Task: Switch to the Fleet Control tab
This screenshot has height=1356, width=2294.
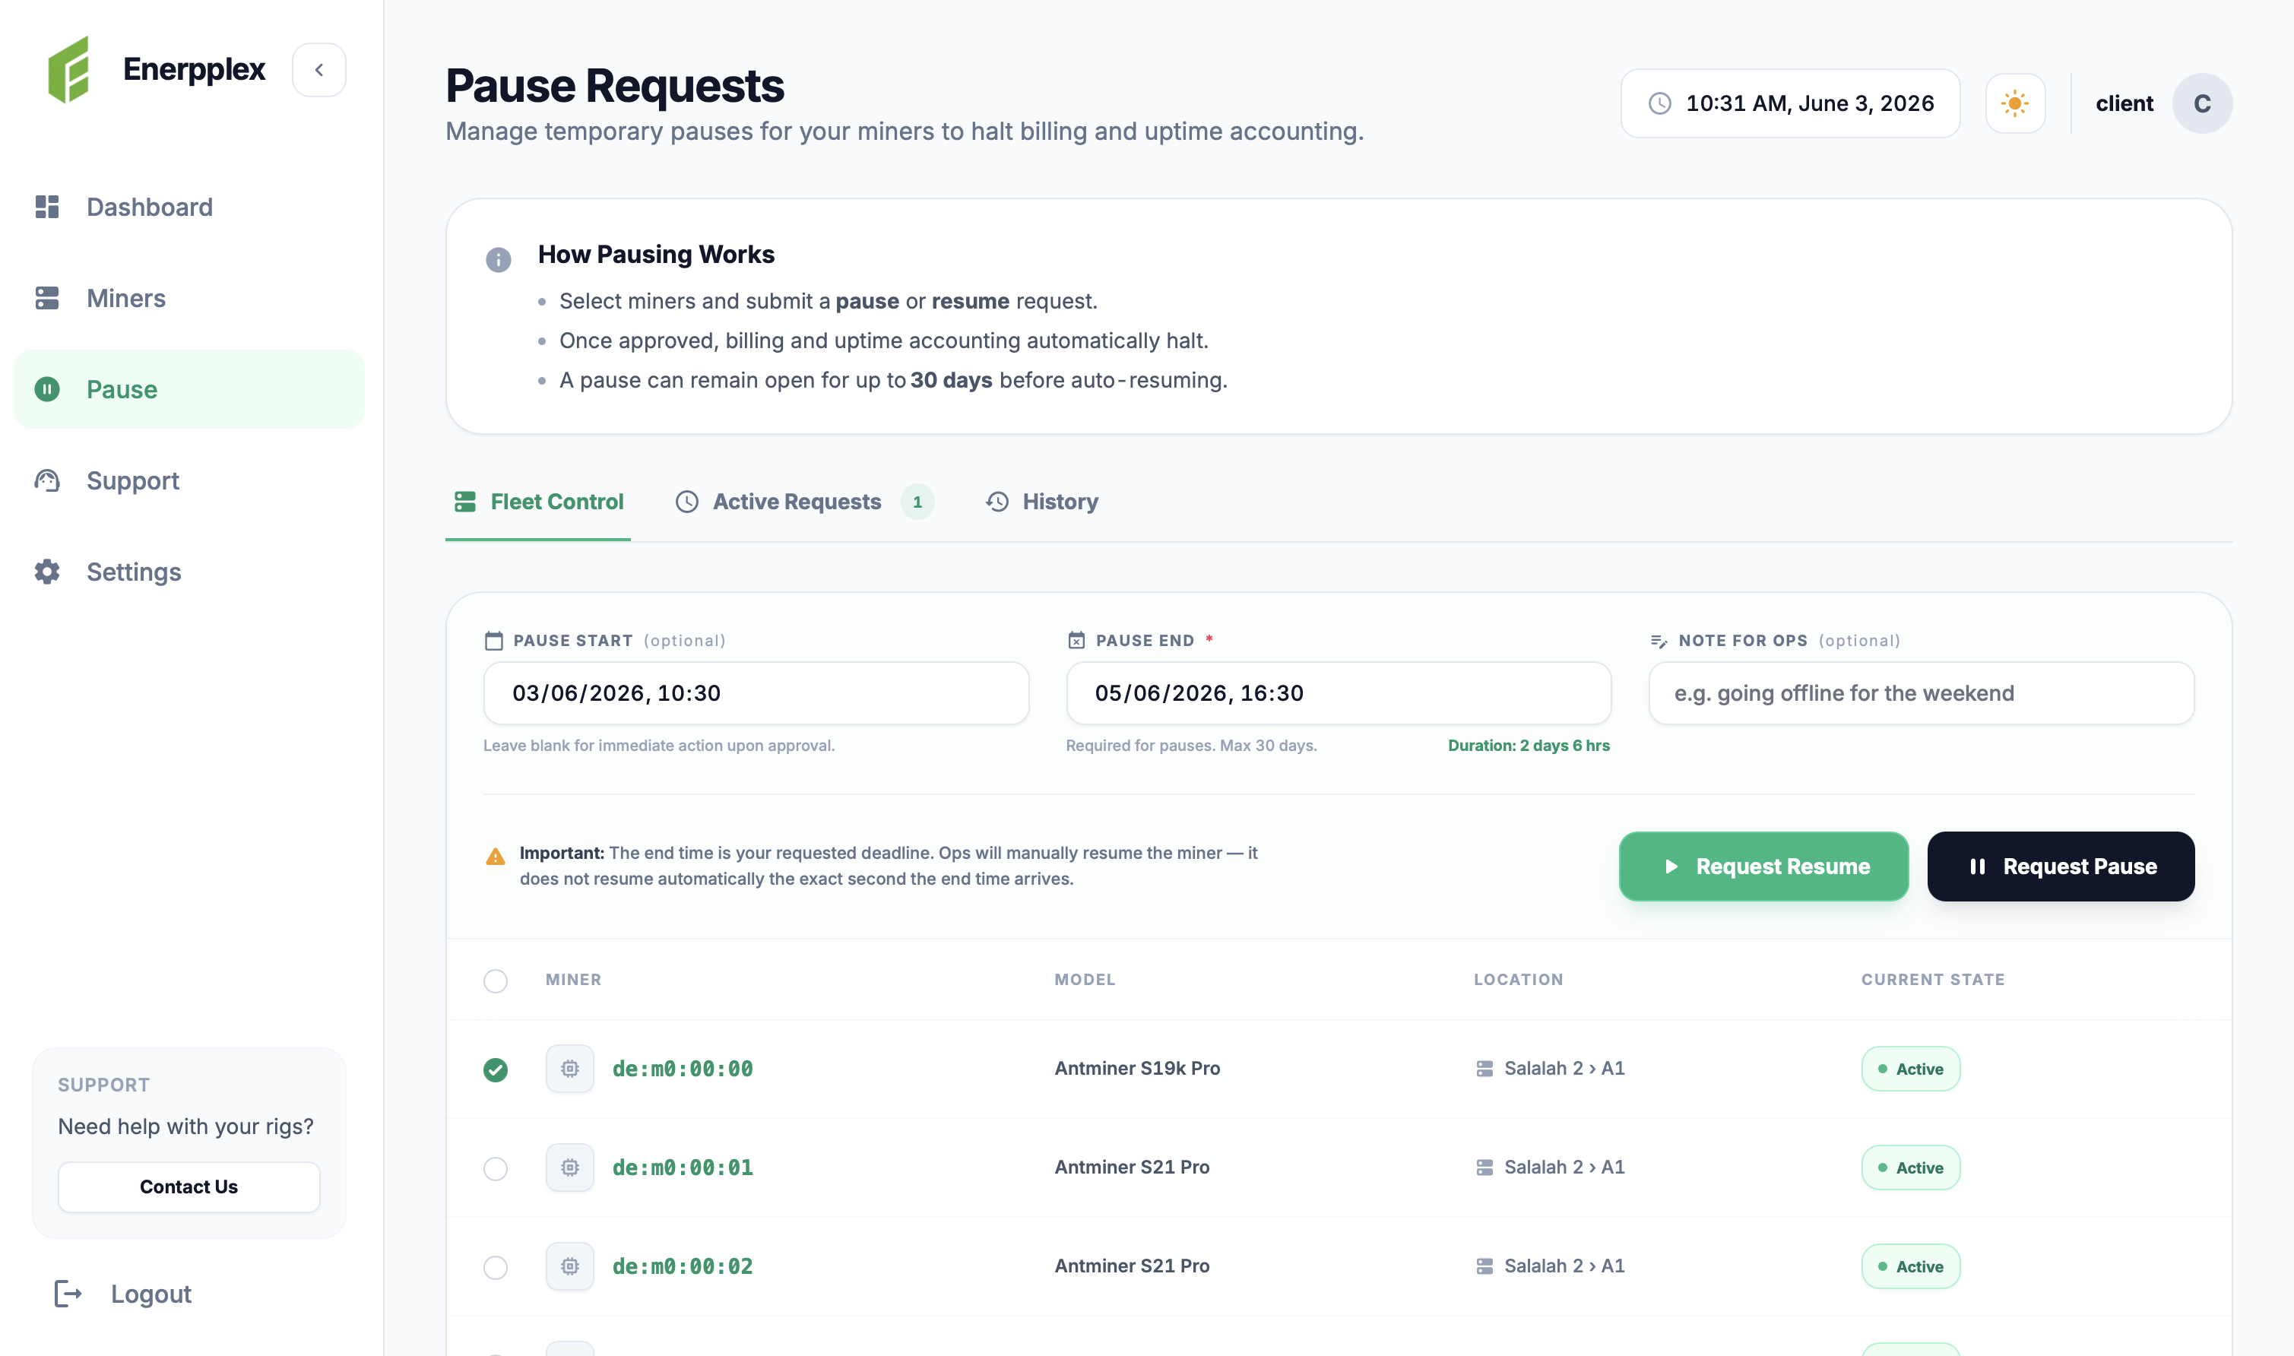Action: pos(538,502)
